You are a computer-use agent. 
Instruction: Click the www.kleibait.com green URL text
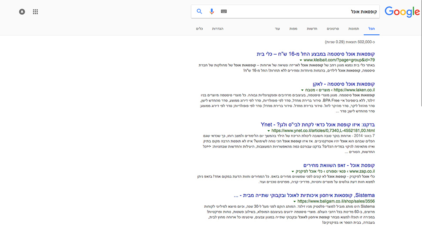339,60
